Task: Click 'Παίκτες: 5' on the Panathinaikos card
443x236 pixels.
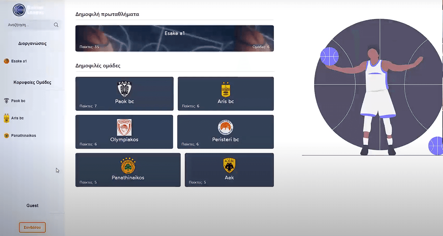Action: pyautogui.click(x=88, y=182)
